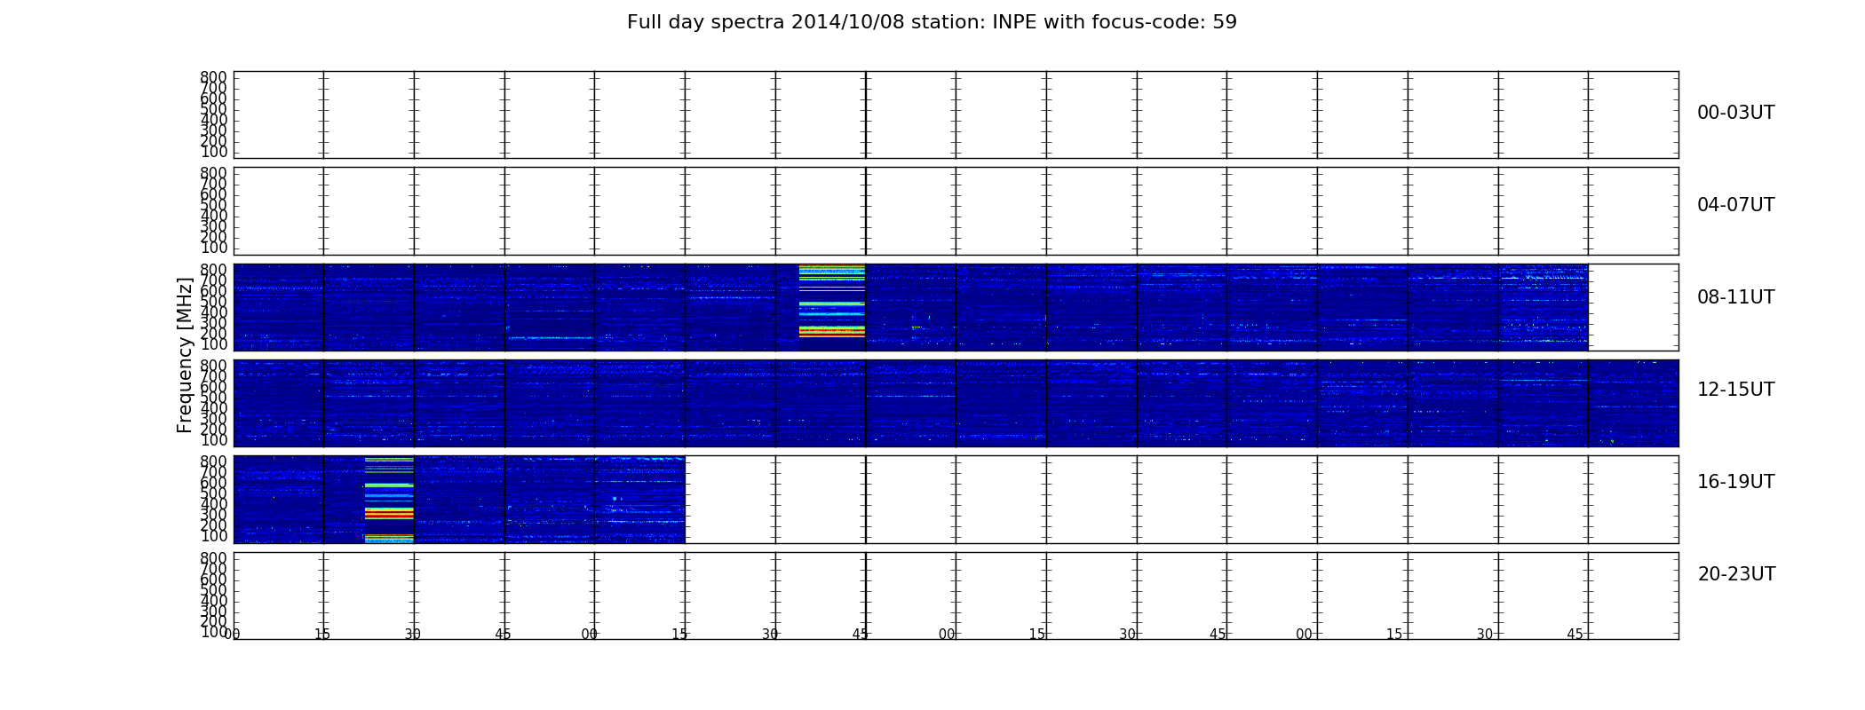Click the plot title "Full day spectra 2014/10/08"
Viewport: 1865px width, 710px height.
tap(932, 22)
